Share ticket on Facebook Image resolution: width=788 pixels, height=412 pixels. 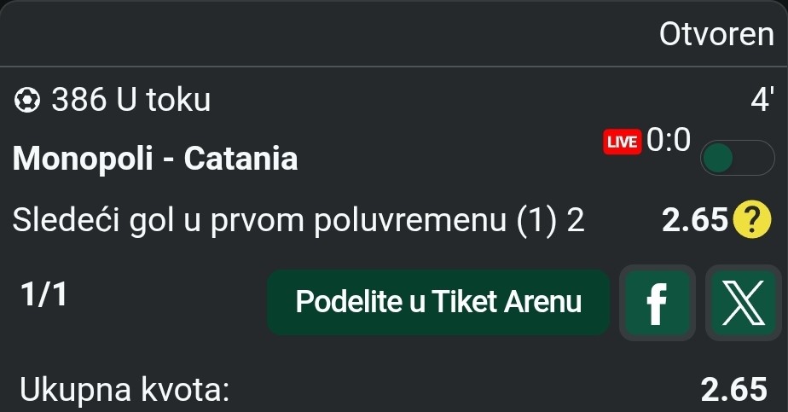[x=656, y=303]
